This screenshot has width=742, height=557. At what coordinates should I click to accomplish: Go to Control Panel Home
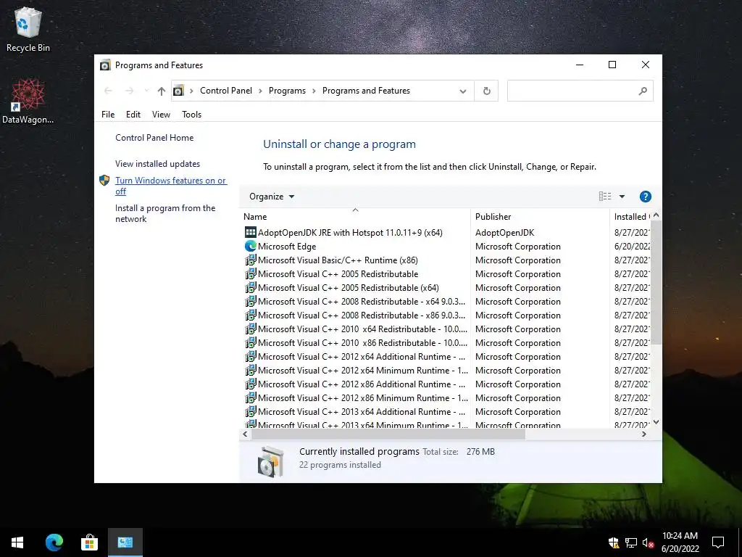click(154, 138)
